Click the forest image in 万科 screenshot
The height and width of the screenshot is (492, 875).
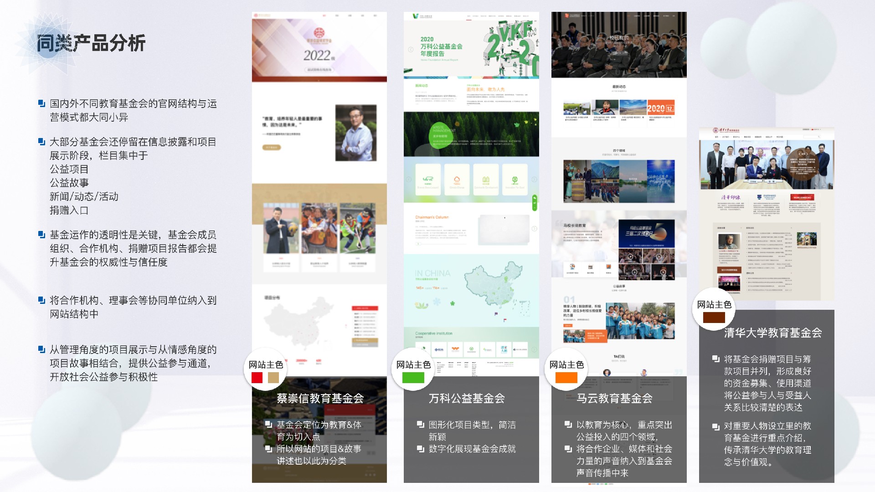tap(471, 134)
